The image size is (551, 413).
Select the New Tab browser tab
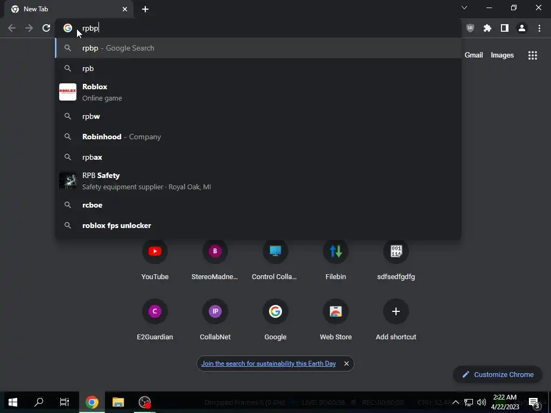tap(69, 9)
